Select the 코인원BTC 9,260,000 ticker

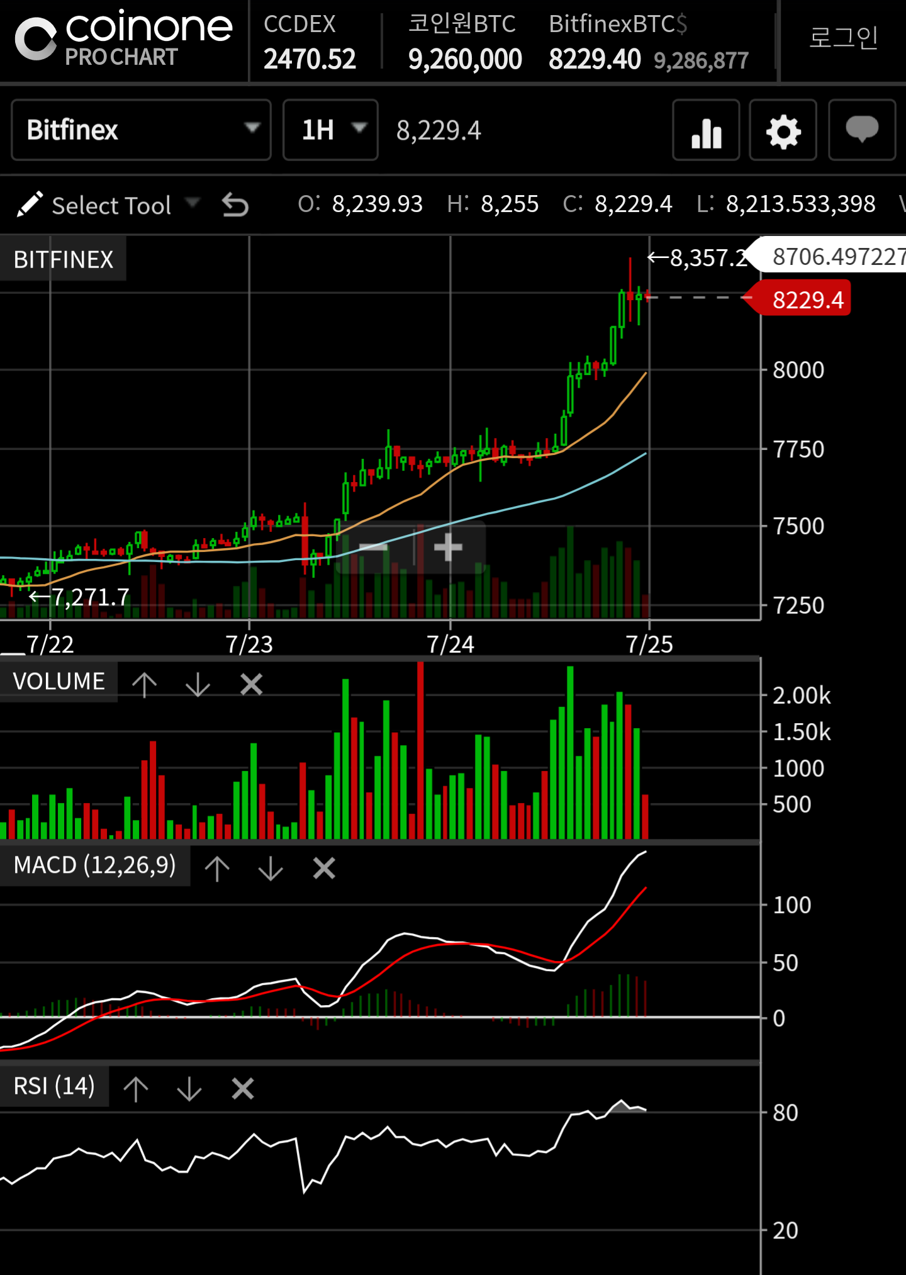coord(465,42)
